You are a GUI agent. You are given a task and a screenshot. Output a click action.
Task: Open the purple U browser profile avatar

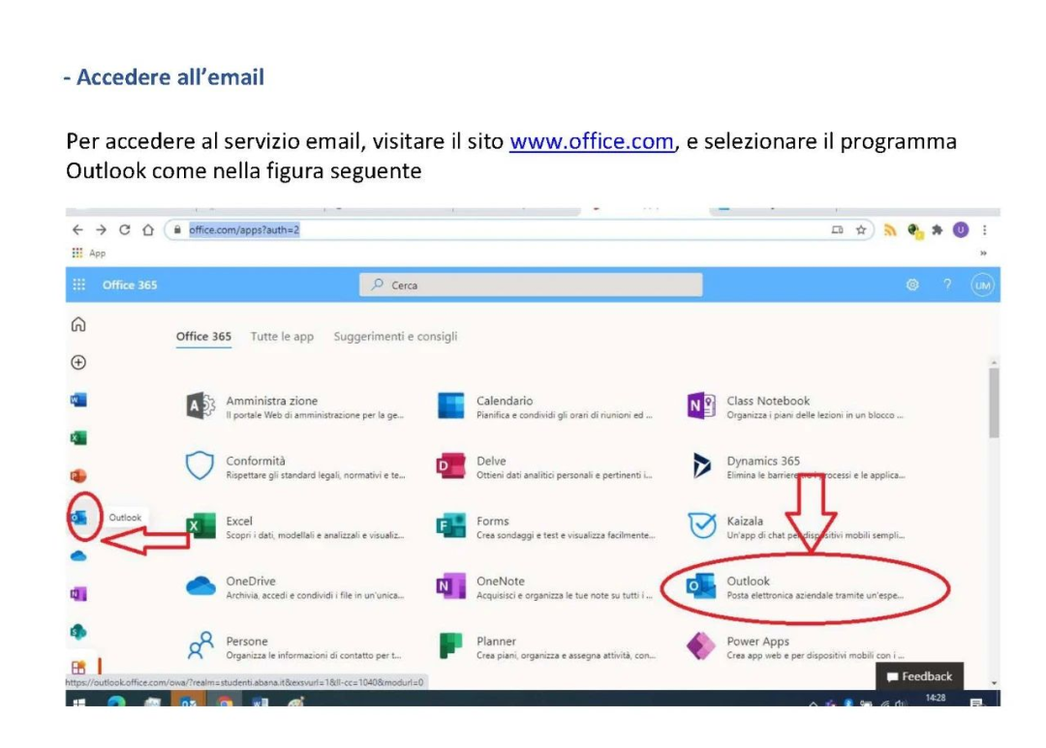click(961, 230)
